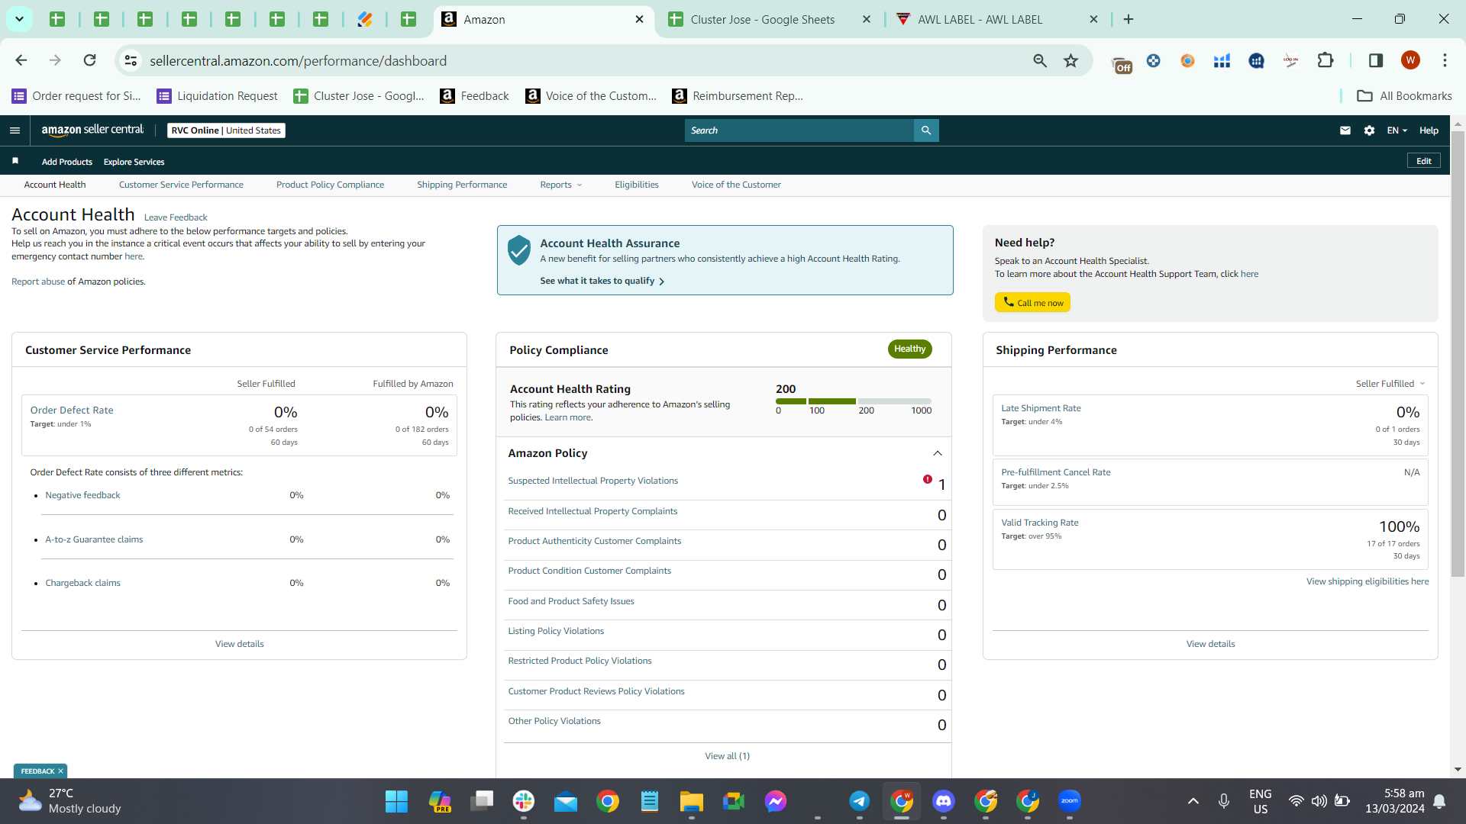The height and width of the screenshot is (824, 1466).
Task: Click View details in Customer Service Performance
Action: click(x=239, y=644)
